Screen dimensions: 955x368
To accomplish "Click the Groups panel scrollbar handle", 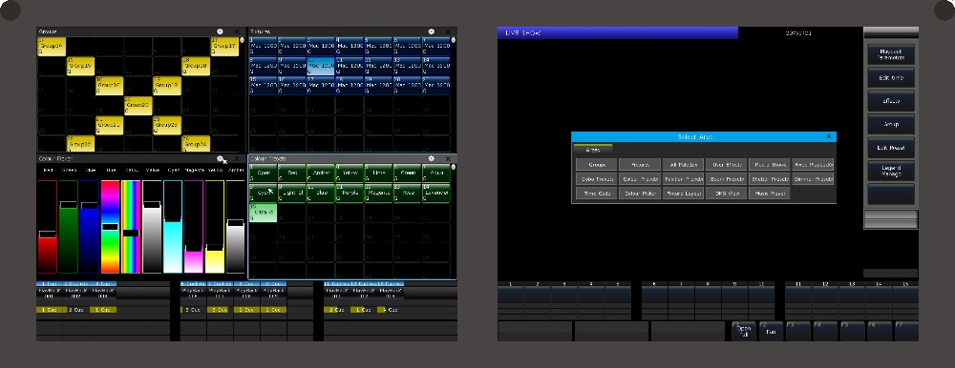I will point(242,40).
